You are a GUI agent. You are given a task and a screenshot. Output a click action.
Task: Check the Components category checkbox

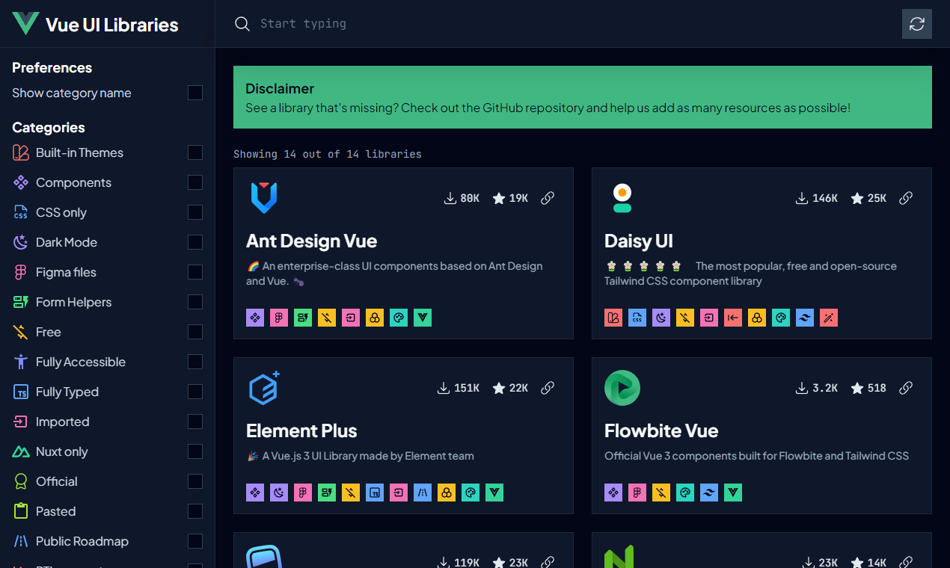(x=195, y=182)
